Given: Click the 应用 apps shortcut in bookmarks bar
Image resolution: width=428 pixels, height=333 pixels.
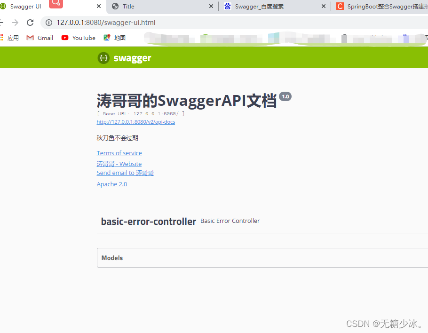Looking at the screenshot, I should click(10, 38).
